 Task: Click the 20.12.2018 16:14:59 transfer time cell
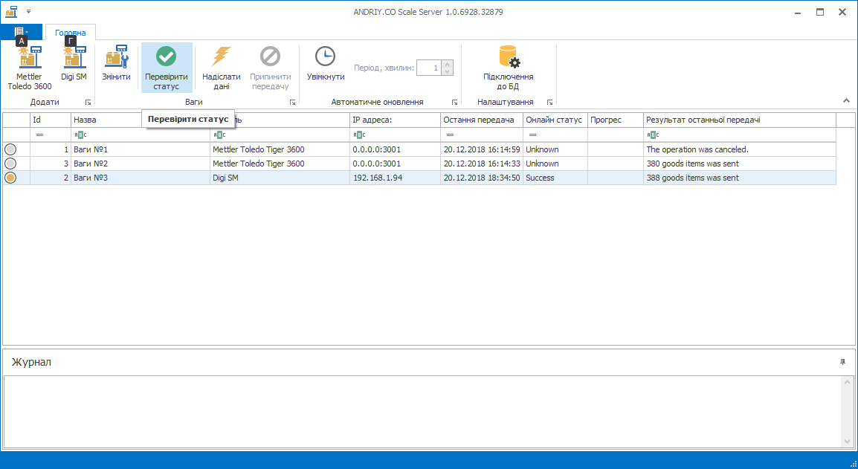pyautogui.click(x=482, y=149)
